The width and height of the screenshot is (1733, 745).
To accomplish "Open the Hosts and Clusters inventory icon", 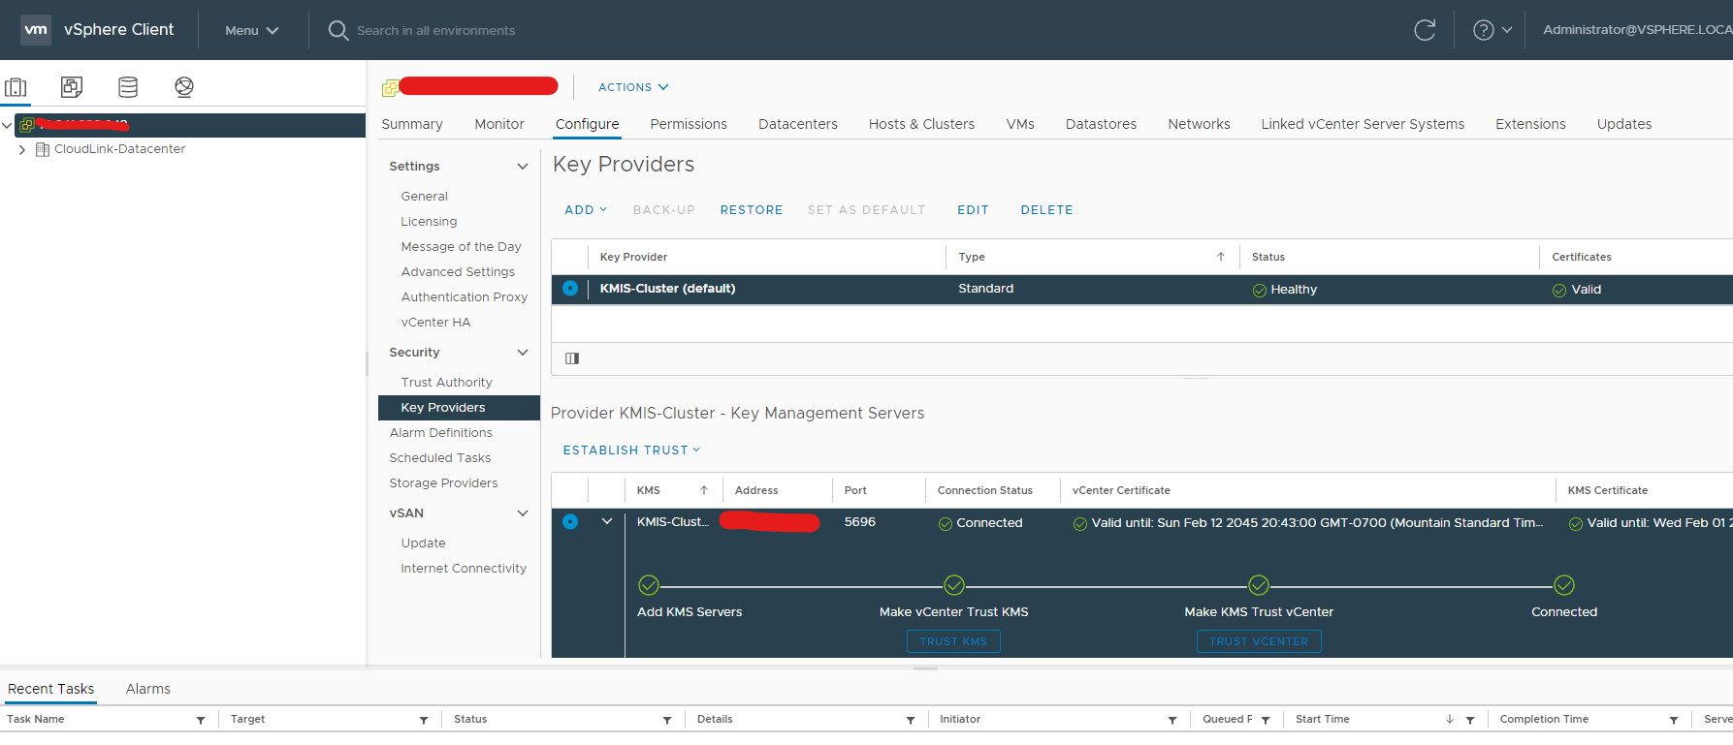I will [16, 87].
